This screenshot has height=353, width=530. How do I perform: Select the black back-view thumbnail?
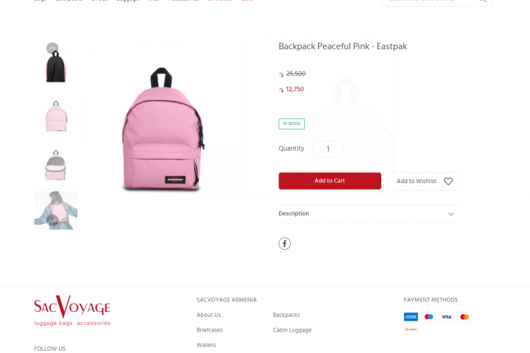tap(56, 66)
